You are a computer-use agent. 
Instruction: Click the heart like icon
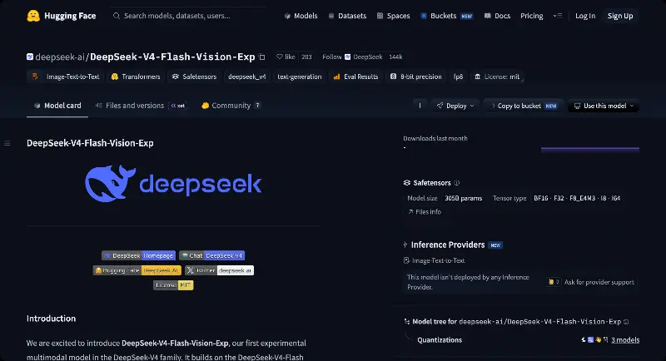pyautogui.click(x=280, y=57)
